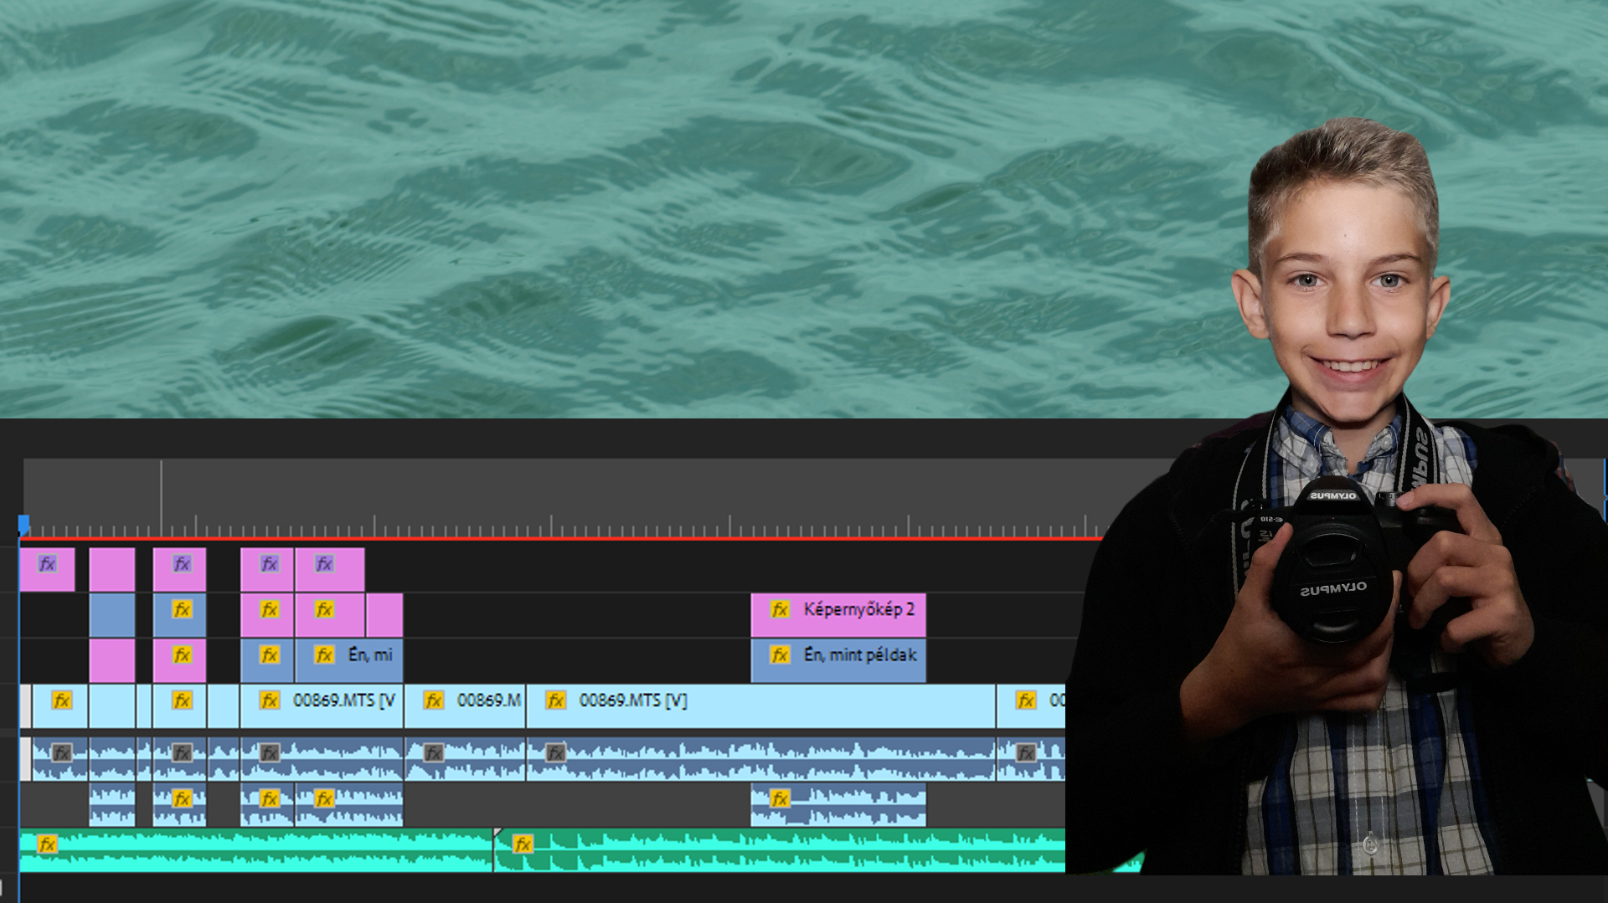Click fx badge on second green audio clip

point(523,844)
